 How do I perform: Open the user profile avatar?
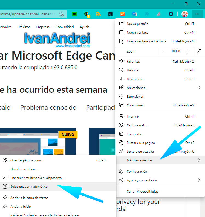[185, 14]
